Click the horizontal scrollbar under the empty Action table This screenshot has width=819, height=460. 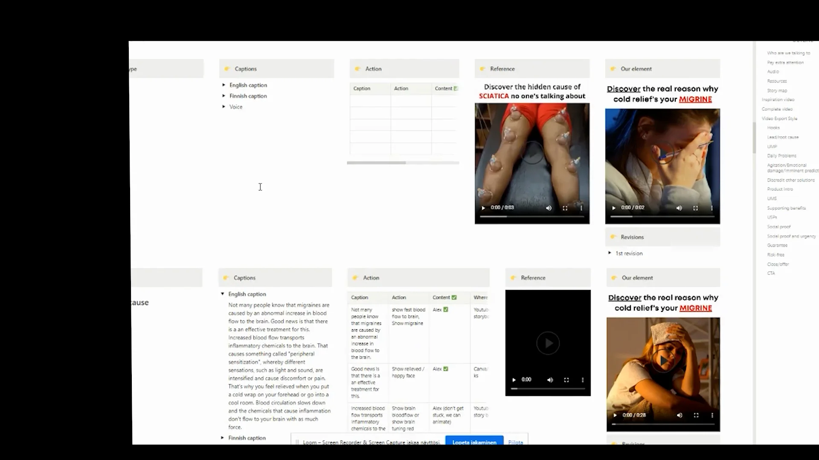pos(376,163)
